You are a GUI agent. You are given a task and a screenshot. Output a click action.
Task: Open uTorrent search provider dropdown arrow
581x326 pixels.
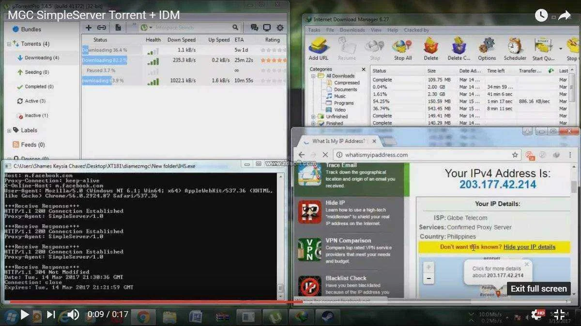pyautogui.click(x=151, y=28)
